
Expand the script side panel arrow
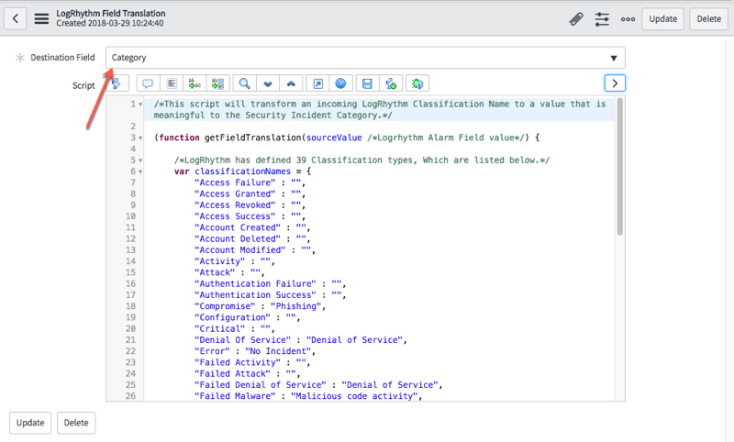click(615, 83)
